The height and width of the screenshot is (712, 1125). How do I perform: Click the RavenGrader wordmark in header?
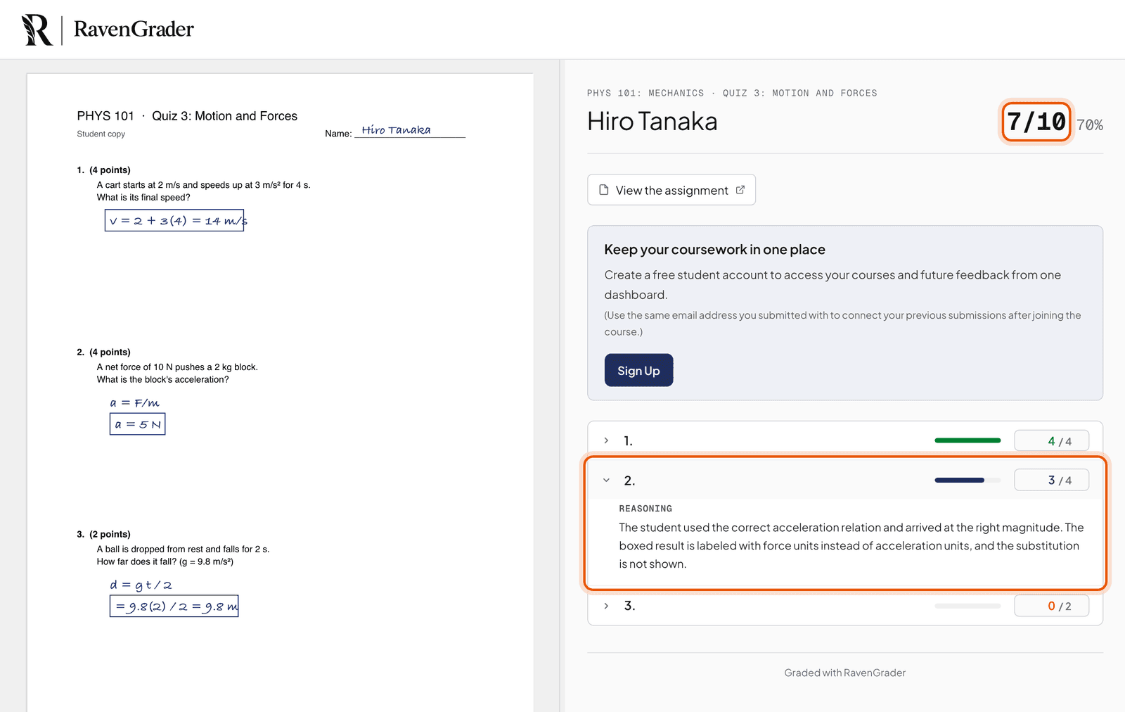point(134,30)
